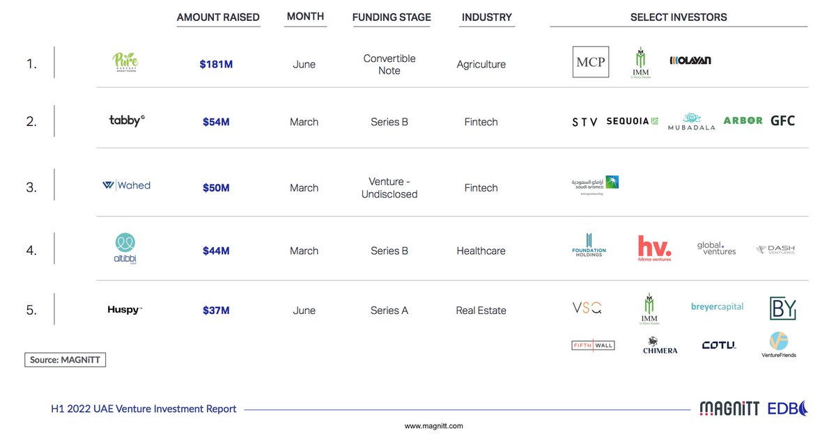Viewport: 836px width, 440px height.
Task: Click rank number 1.
Action: point(31,64)
